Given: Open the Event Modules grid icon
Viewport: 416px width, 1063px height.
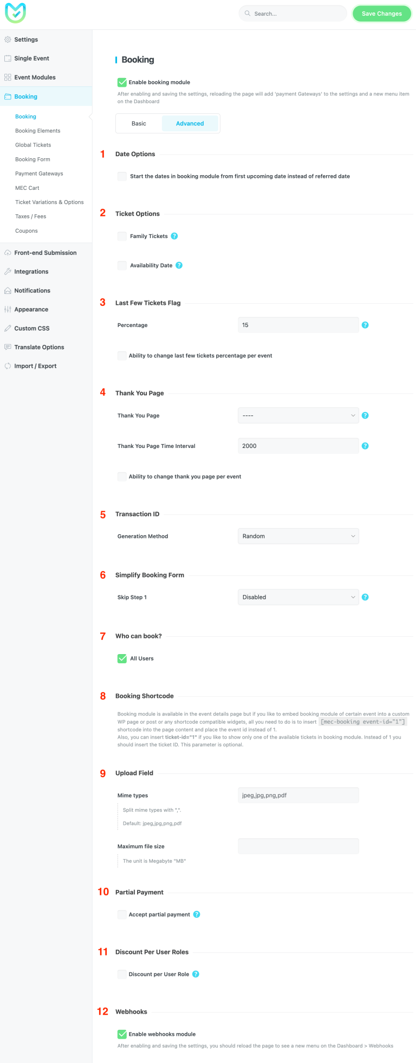Looking at the screenshot, I should pyautogui.click(x=8, y=77).
